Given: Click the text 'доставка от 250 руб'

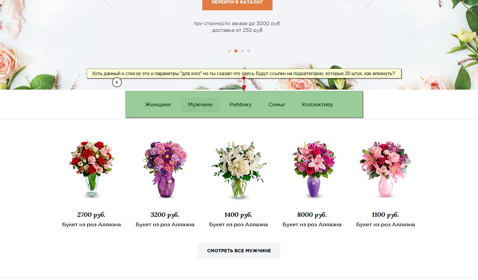Looking at the screenshot, I should click(237, 30).
